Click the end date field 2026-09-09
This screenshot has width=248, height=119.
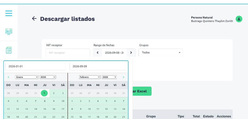pyautogui.click(x=98, y=66)
